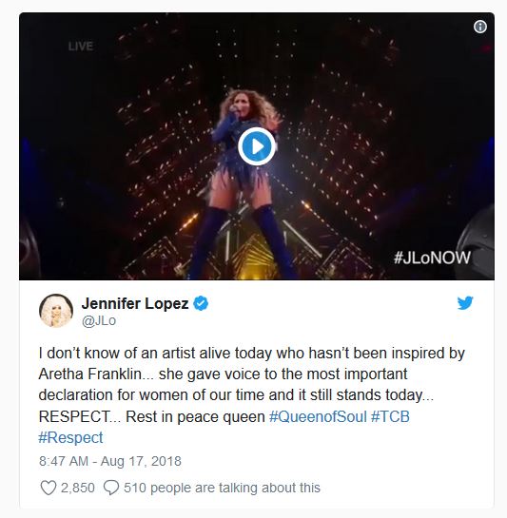Open the #QueenofSoul hashtag
Image resolution: width=507 pixels, height=518 pixels.
click(x=318, y=416)
